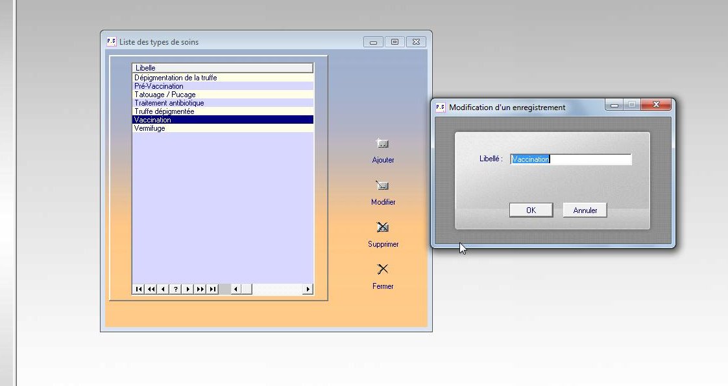Click the Fermer X icon
The image size is (728, 386).
pyautogui.click(x=383, y=269)
